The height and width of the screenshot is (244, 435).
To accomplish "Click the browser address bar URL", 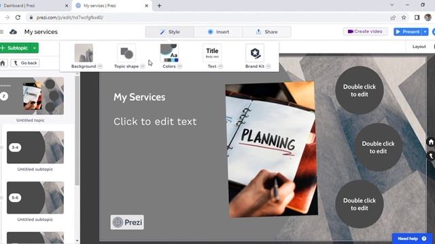I will click(70, 18).
